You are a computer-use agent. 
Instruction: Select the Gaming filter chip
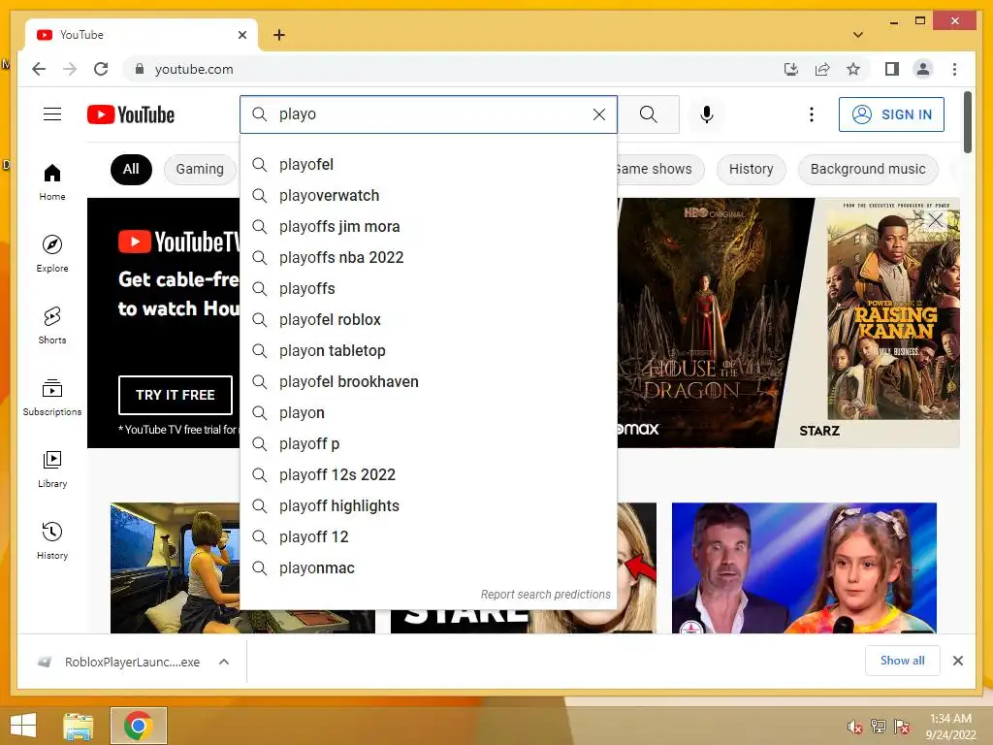[x=200, y=169]
